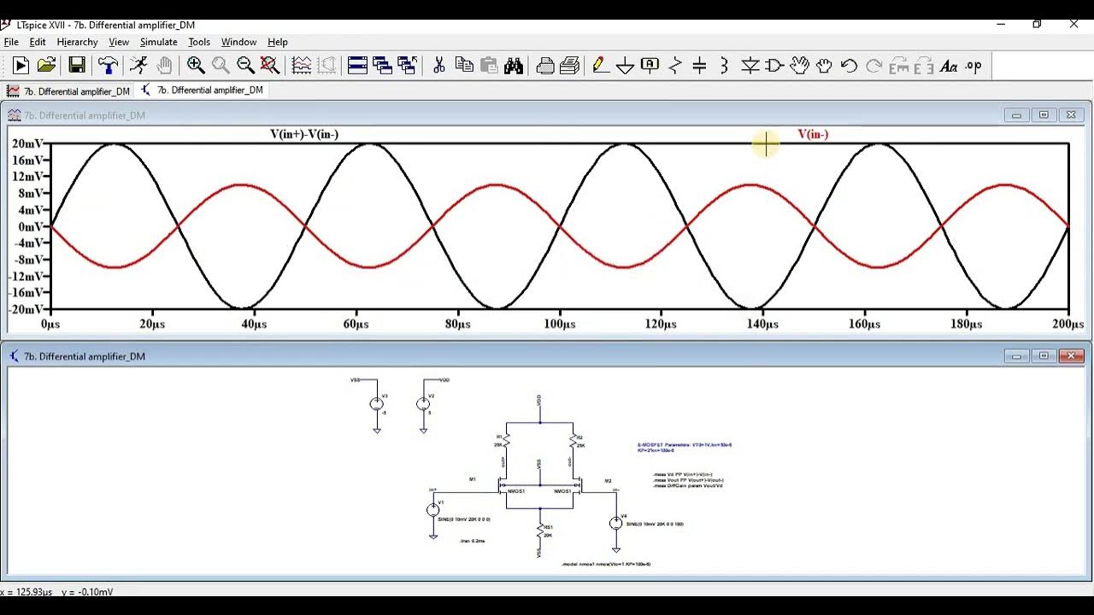The height and width of the screenshot is (615, 1094).
Task: Cascade windows icon in toolbar
Action: [x=383, y=65]
